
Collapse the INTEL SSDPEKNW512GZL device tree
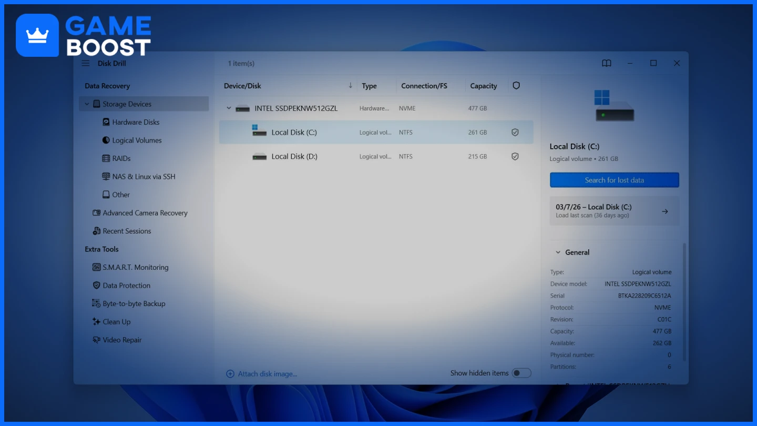(228, 108)
